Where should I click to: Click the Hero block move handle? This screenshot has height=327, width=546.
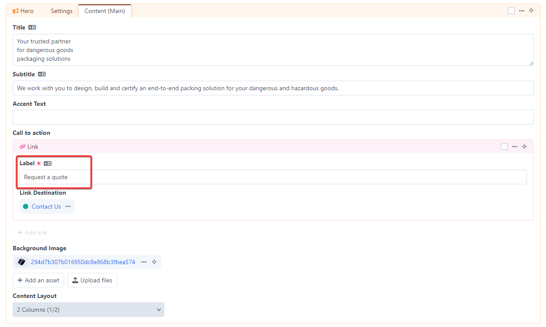(x=531, y=10)
